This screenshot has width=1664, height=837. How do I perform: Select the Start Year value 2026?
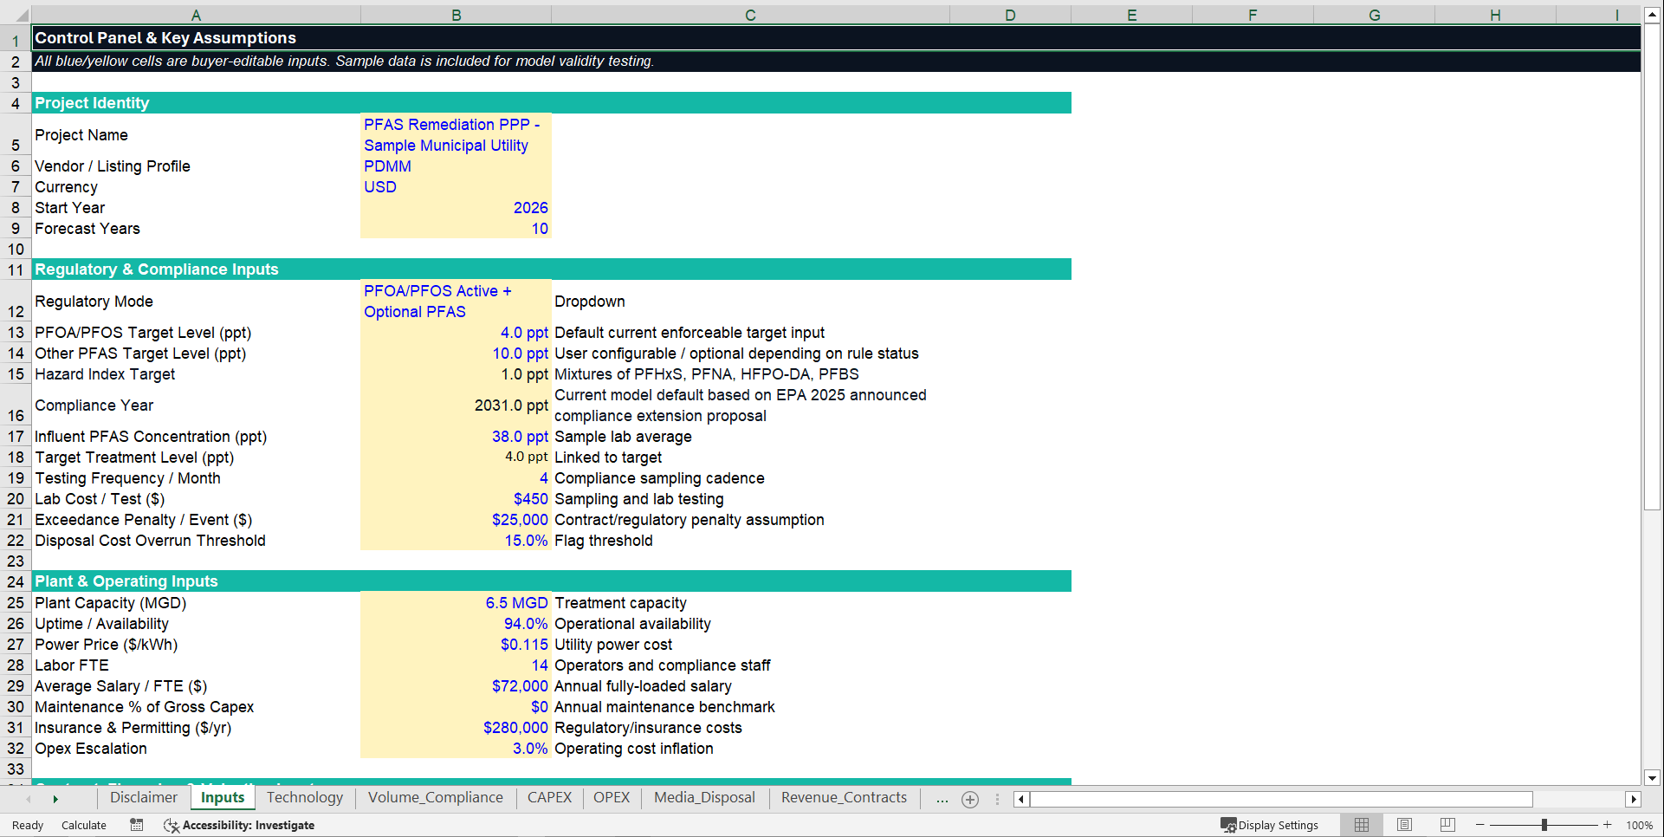456,208
